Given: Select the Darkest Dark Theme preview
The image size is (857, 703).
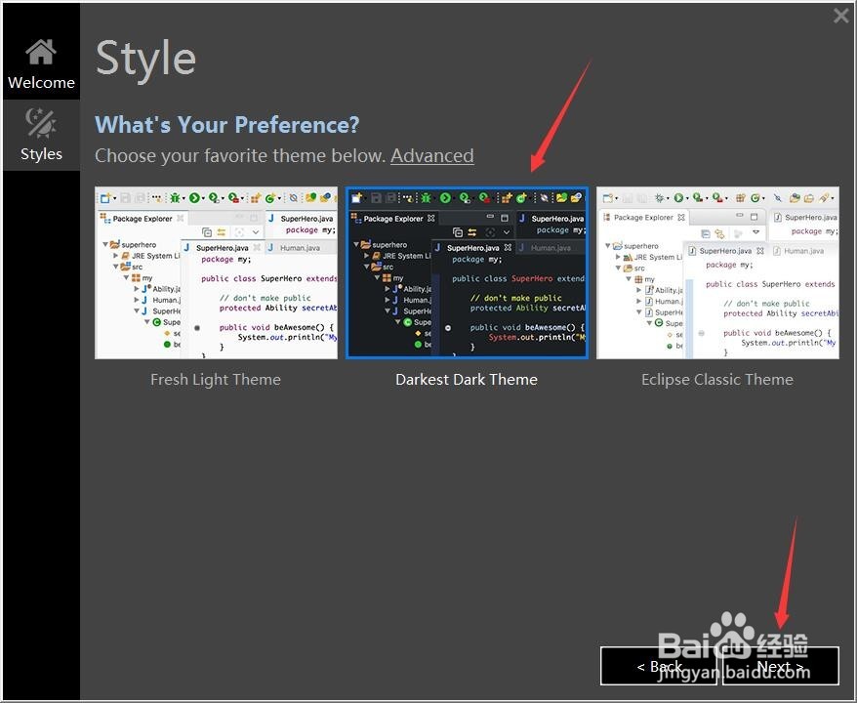Looking at the screenshot, I should (x=467, y=272).
